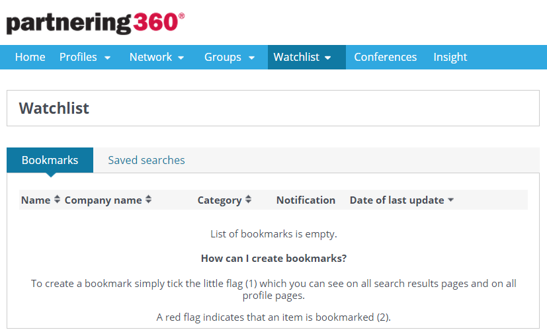Click the Company name sort arrows
The height and width of the screenshot is (332, 547).
click(x=149, y=200)
